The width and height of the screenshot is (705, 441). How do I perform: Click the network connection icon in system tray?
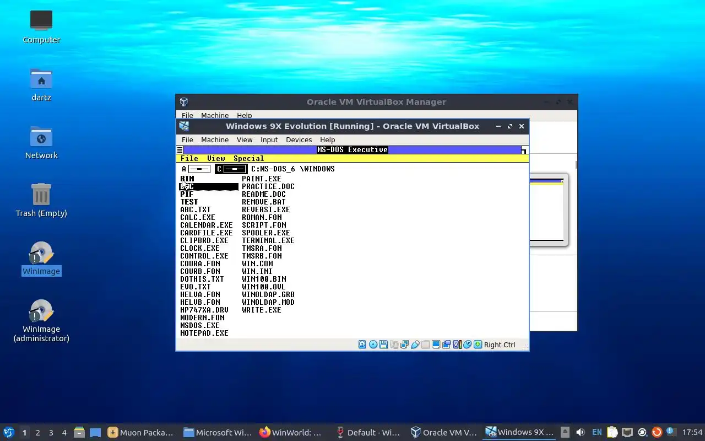click(x=627, y=432)
